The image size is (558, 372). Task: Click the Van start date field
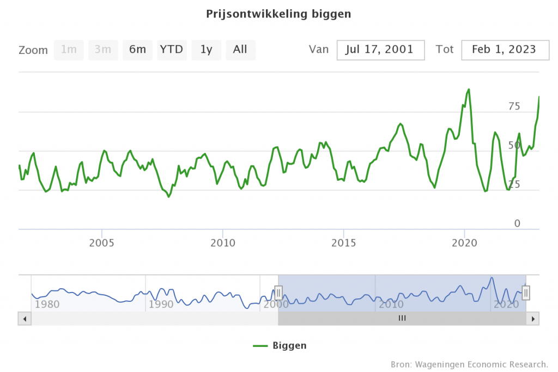(x=380, y=50)
